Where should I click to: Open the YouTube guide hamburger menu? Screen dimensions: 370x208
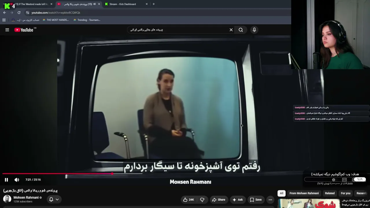point(7,30)
